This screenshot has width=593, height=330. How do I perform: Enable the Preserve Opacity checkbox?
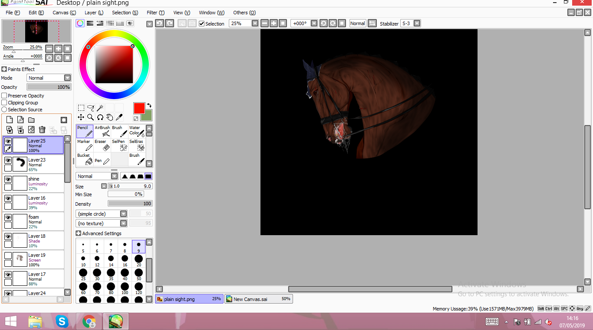4,96
